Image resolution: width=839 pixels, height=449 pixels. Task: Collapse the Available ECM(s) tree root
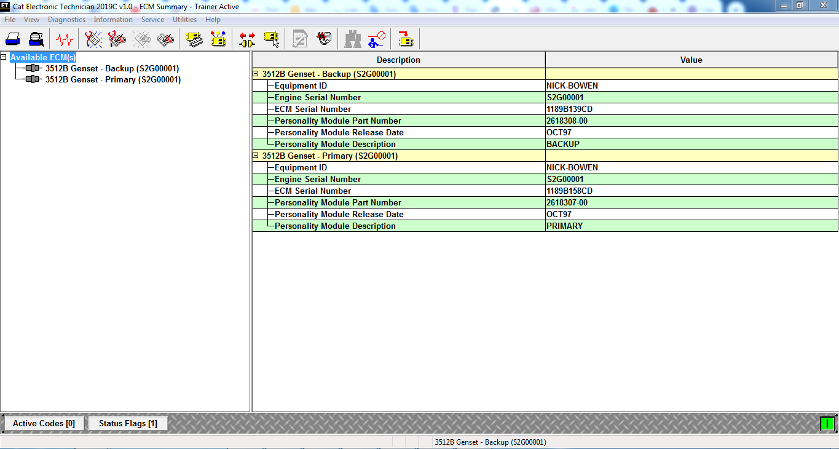4,57
